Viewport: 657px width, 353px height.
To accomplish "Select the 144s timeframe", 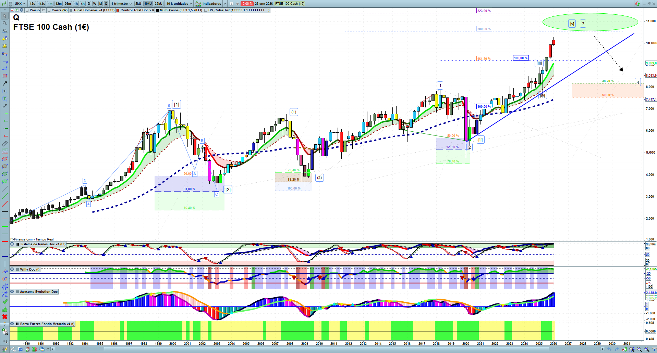I will [41, 4].
